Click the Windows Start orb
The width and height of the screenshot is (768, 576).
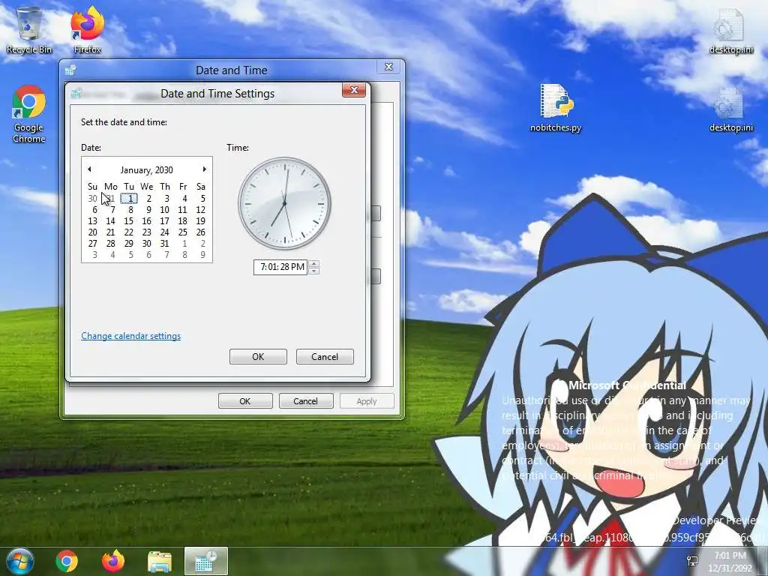point(19,561)
